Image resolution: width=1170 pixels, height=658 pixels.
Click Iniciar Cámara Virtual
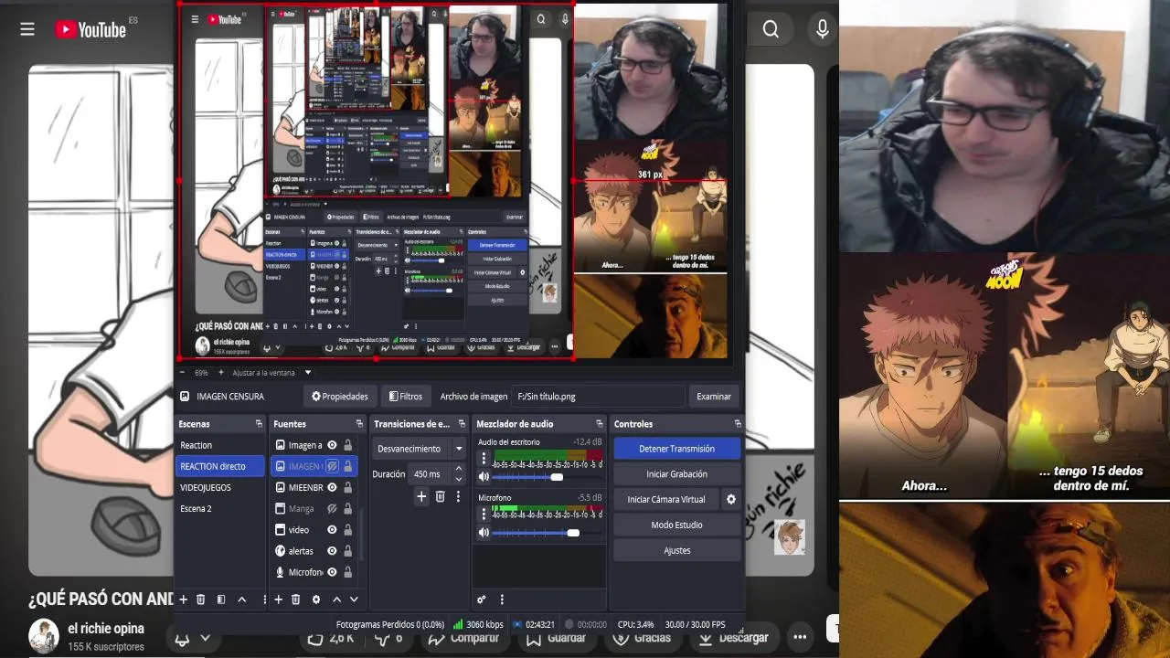(x=666, y=499)
